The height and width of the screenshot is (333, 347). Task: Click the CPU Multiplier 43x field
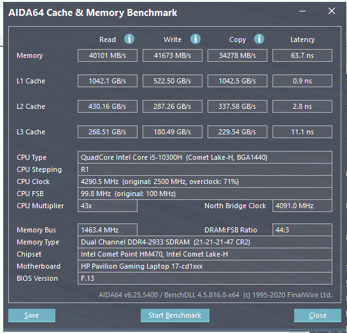coord(108,206)
